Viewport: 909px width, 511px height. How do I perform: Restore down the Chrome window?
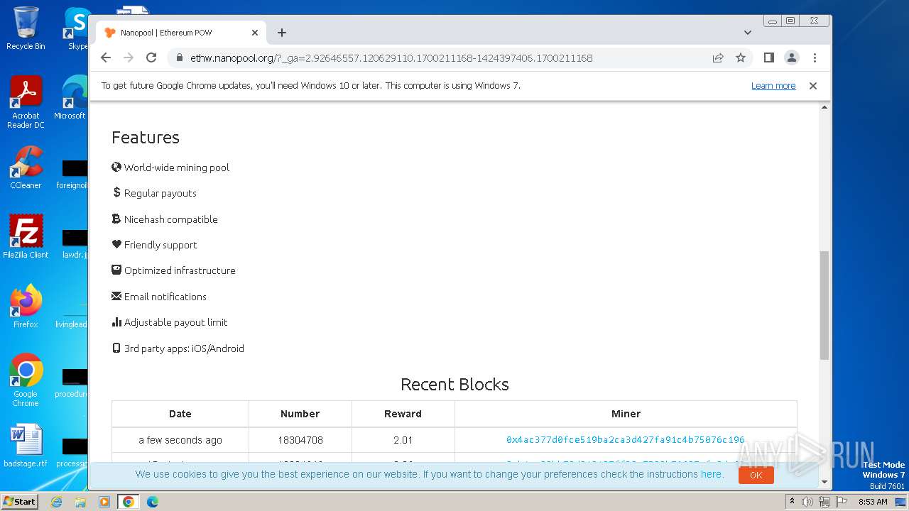click(x=790, y=21)
